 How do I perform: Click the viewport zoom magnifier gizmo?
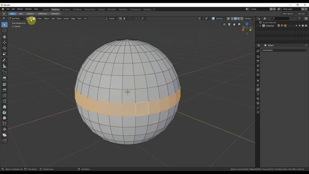coord(239,24)
